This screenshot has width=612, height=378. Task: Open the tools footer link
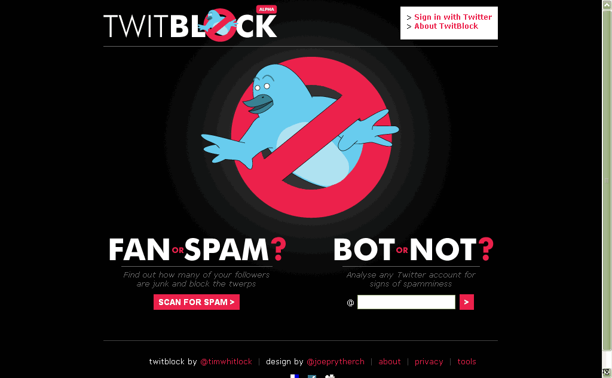466,362
